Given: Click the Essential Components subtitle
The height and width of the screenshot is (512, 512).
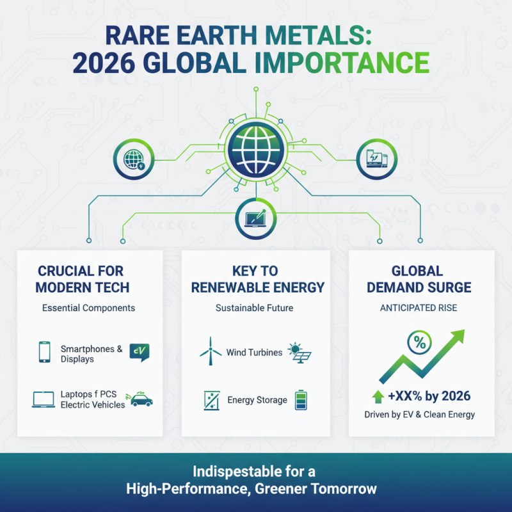Looking at the screenshot, I should pos(88,308).
